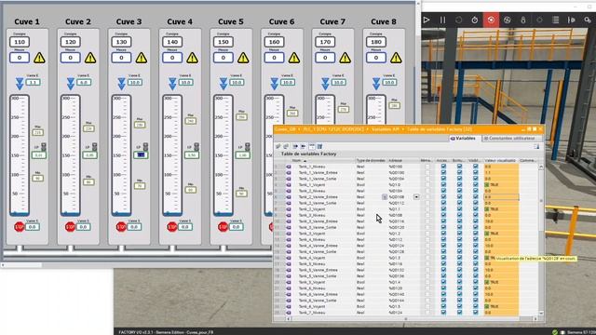Click the padlock icon in Factory I/O toolbar
This screenshot has height=335, width=596.
[x=523, y=20]
